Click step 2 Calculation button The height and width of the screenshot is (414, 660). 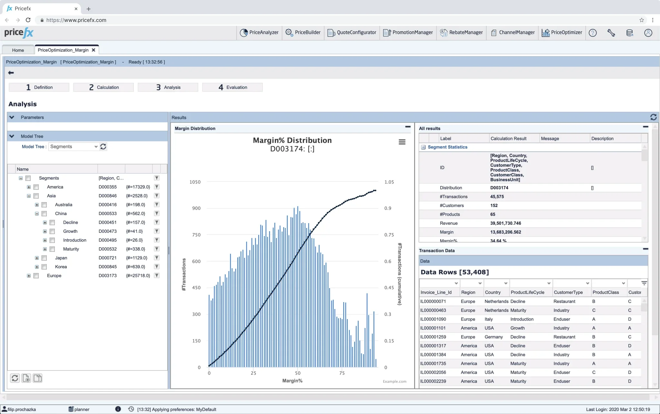[103, 87]
